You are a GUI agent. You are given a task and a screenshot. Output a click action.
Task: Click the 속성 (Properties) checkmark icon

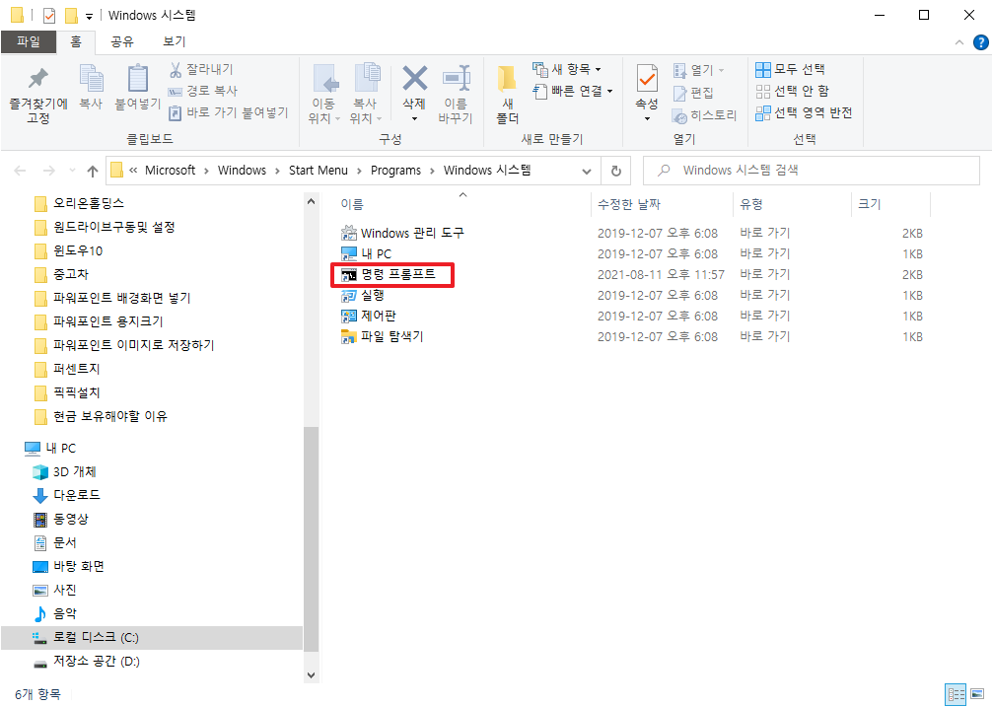pos(647,79)
